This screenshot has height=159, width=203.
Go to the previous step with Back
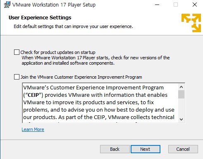(x=115, y=149)
